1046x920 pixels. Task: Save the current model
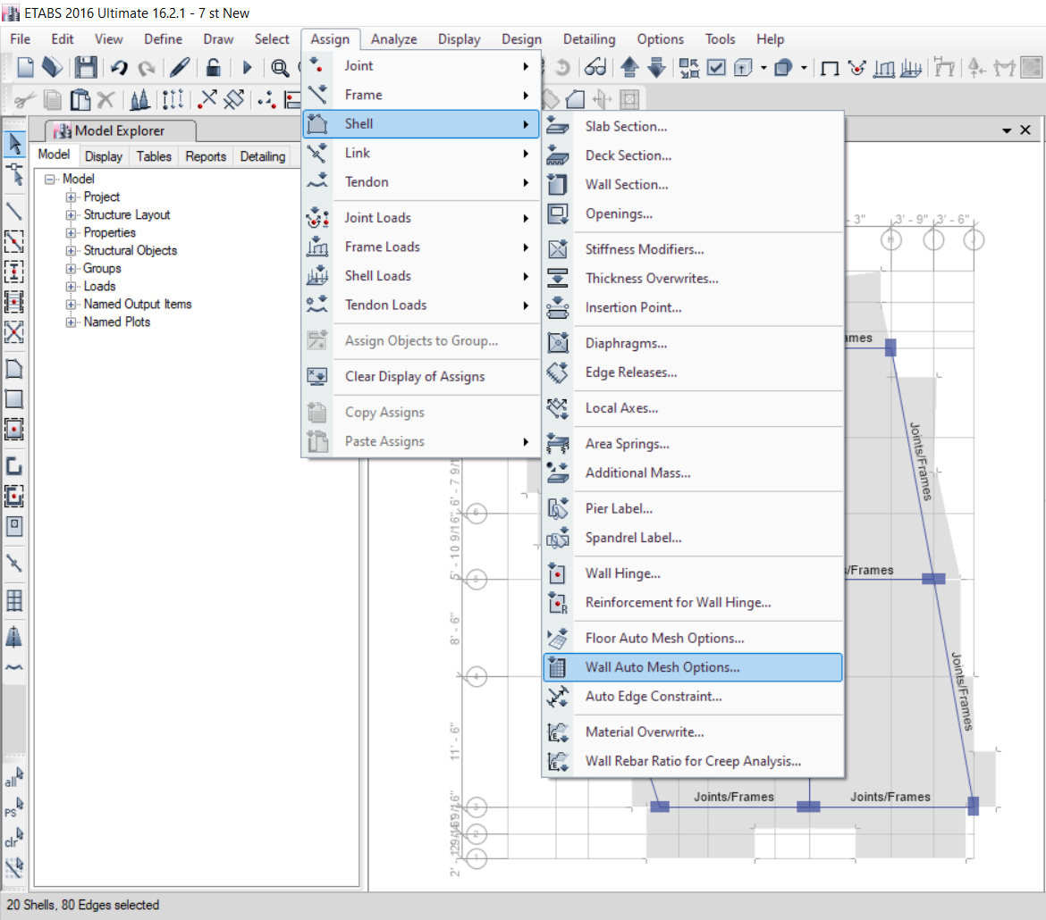pos(86,67)
